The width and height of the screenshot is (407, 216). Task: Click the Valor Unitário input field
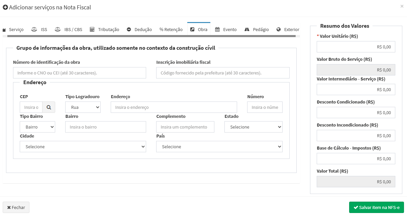click(356, 47)
